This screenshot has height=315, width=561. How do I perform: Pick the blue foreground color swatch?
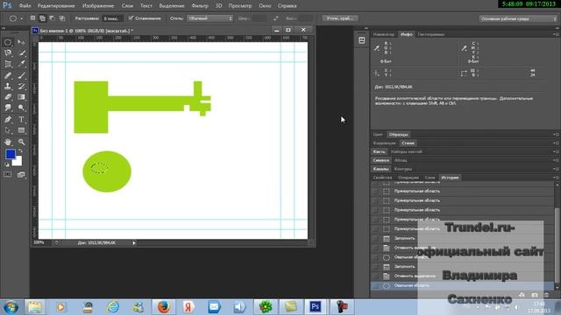tap(10, 154)
